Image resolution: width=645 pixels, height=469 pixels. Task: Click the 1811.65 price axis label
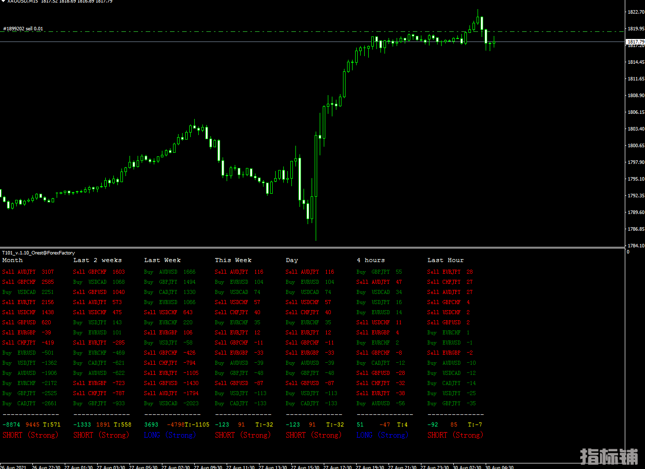(x=635, y=79)
